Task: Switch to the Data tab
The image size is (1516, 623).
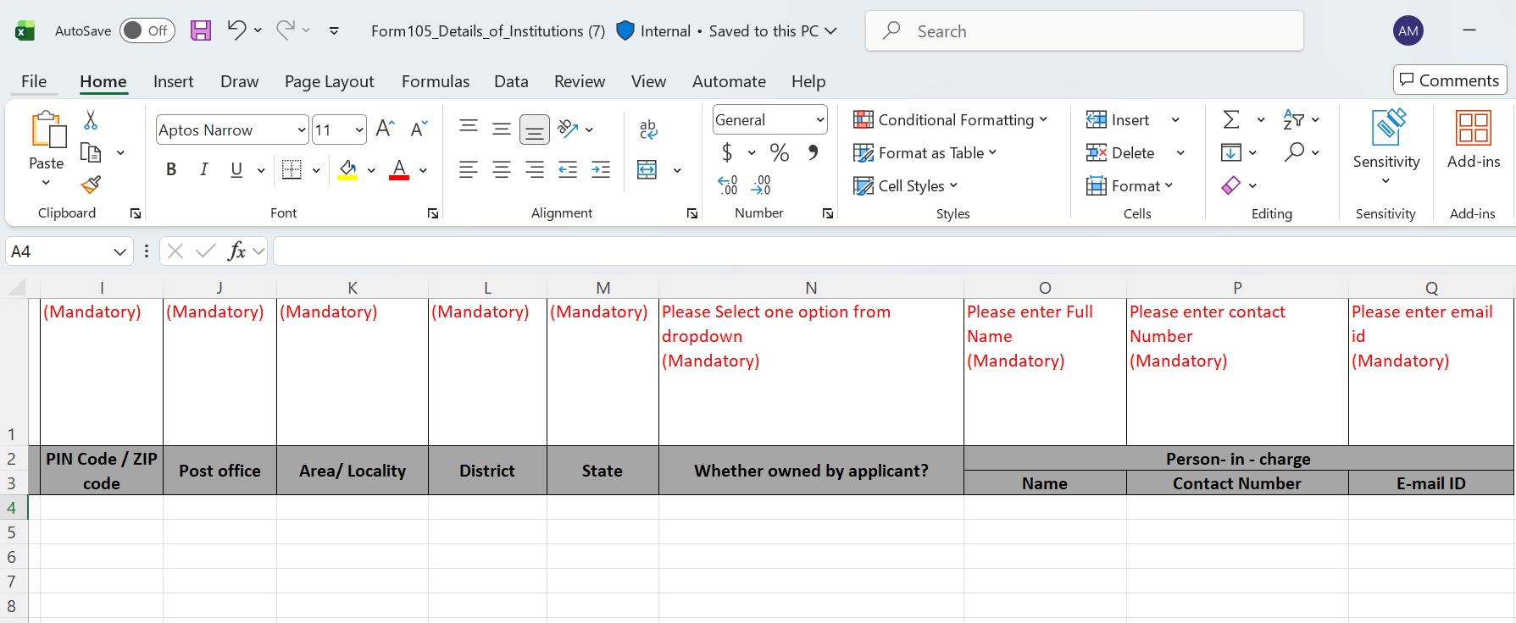Action: [511, 81]
